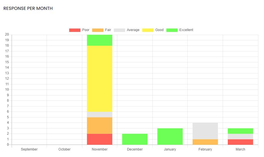This screenshot has height=157, width=264.
Task: Click November's red Poor bar segment
Action: pos(99,139)
